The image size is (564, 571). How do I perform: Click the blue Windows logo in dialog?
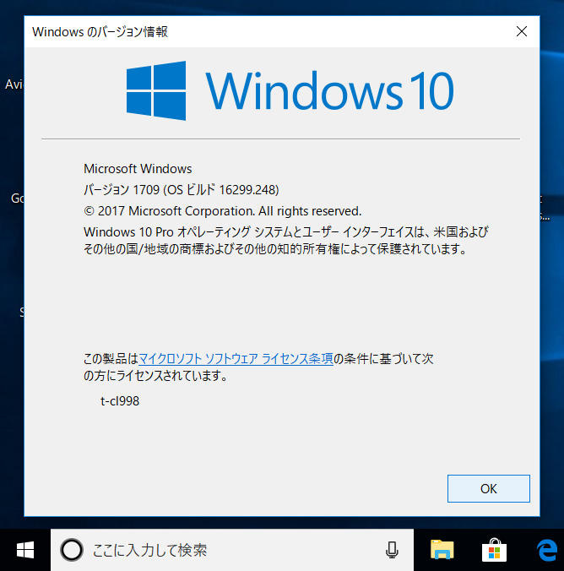156,89
